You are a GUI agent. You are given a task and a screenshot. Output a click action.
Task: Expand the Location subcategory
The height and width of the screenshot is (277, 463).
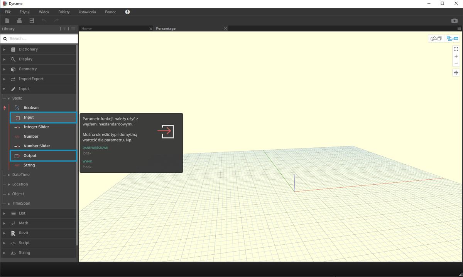coord(9,184)
